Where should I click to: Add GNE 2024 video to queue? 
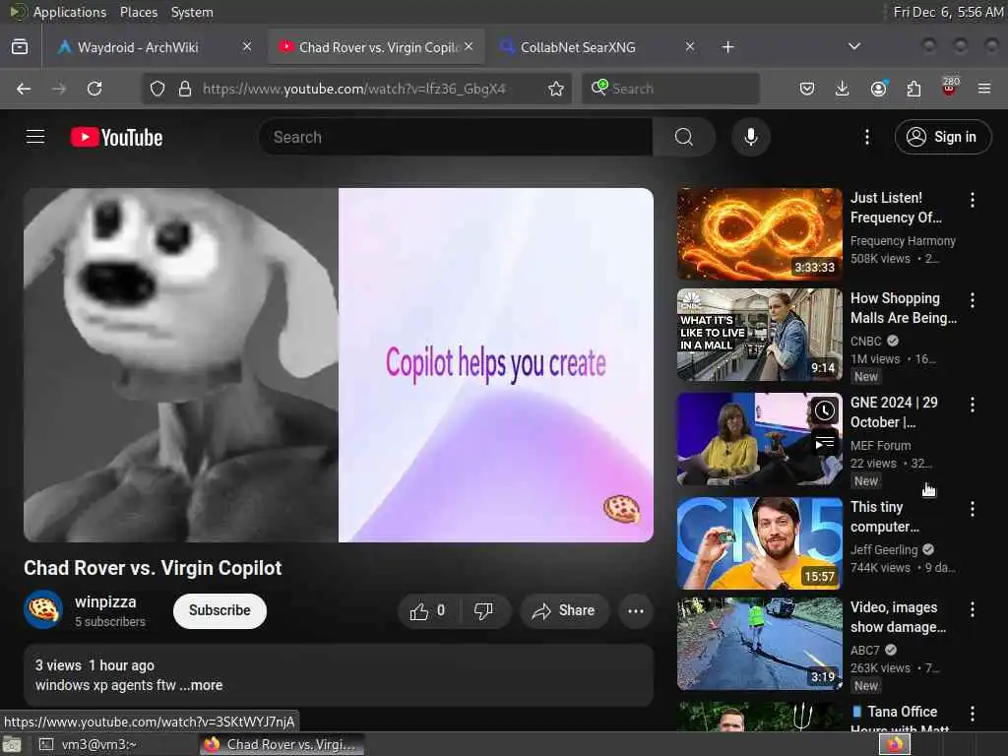(825, 443)
